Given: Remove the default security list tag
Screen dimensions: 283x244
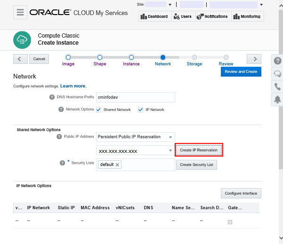Looking at the screenshot, I should (x=117, y=165).
